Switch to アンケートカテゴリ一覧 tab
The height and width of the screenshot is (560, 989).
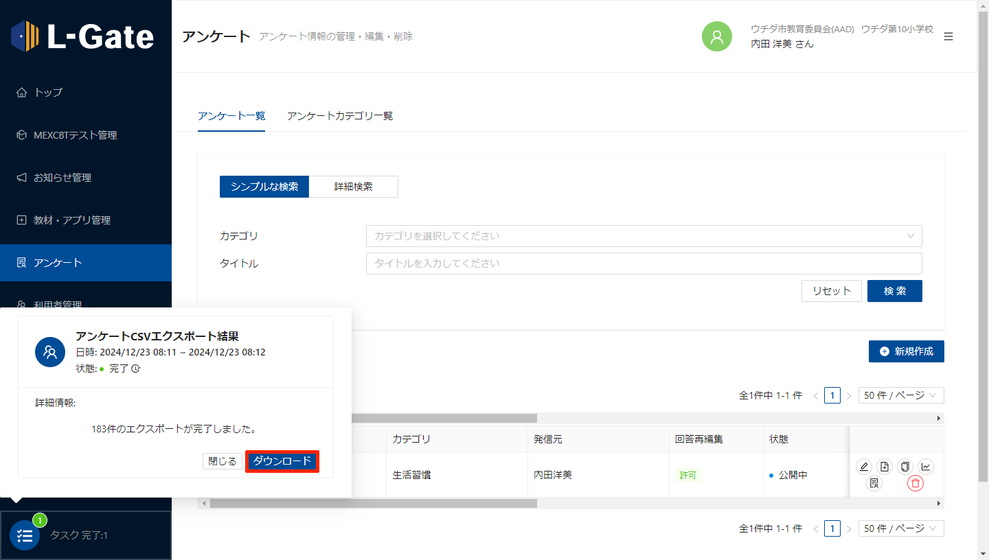pyautogui.click(x=340, y=116)
